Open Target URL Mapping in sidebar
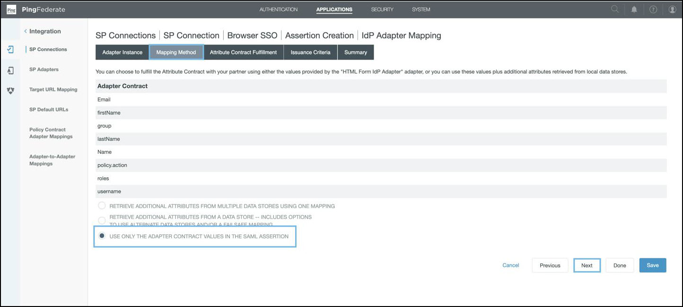The width and height of the screenshot is (683, 307). tap(53, 89)
